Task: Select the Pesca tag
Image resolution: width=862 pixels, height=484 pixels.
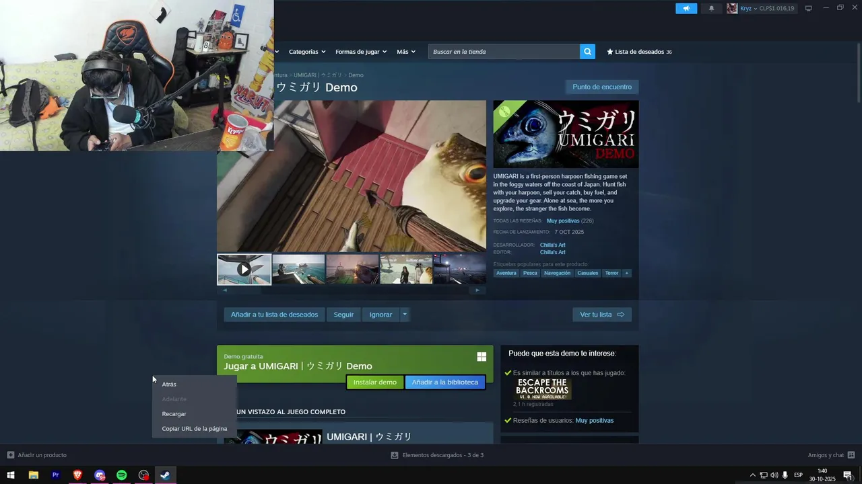Action: tap(531, 273)
